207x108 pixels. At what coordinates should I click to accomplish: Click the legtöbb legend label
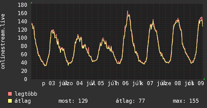(x=26, y=94)
